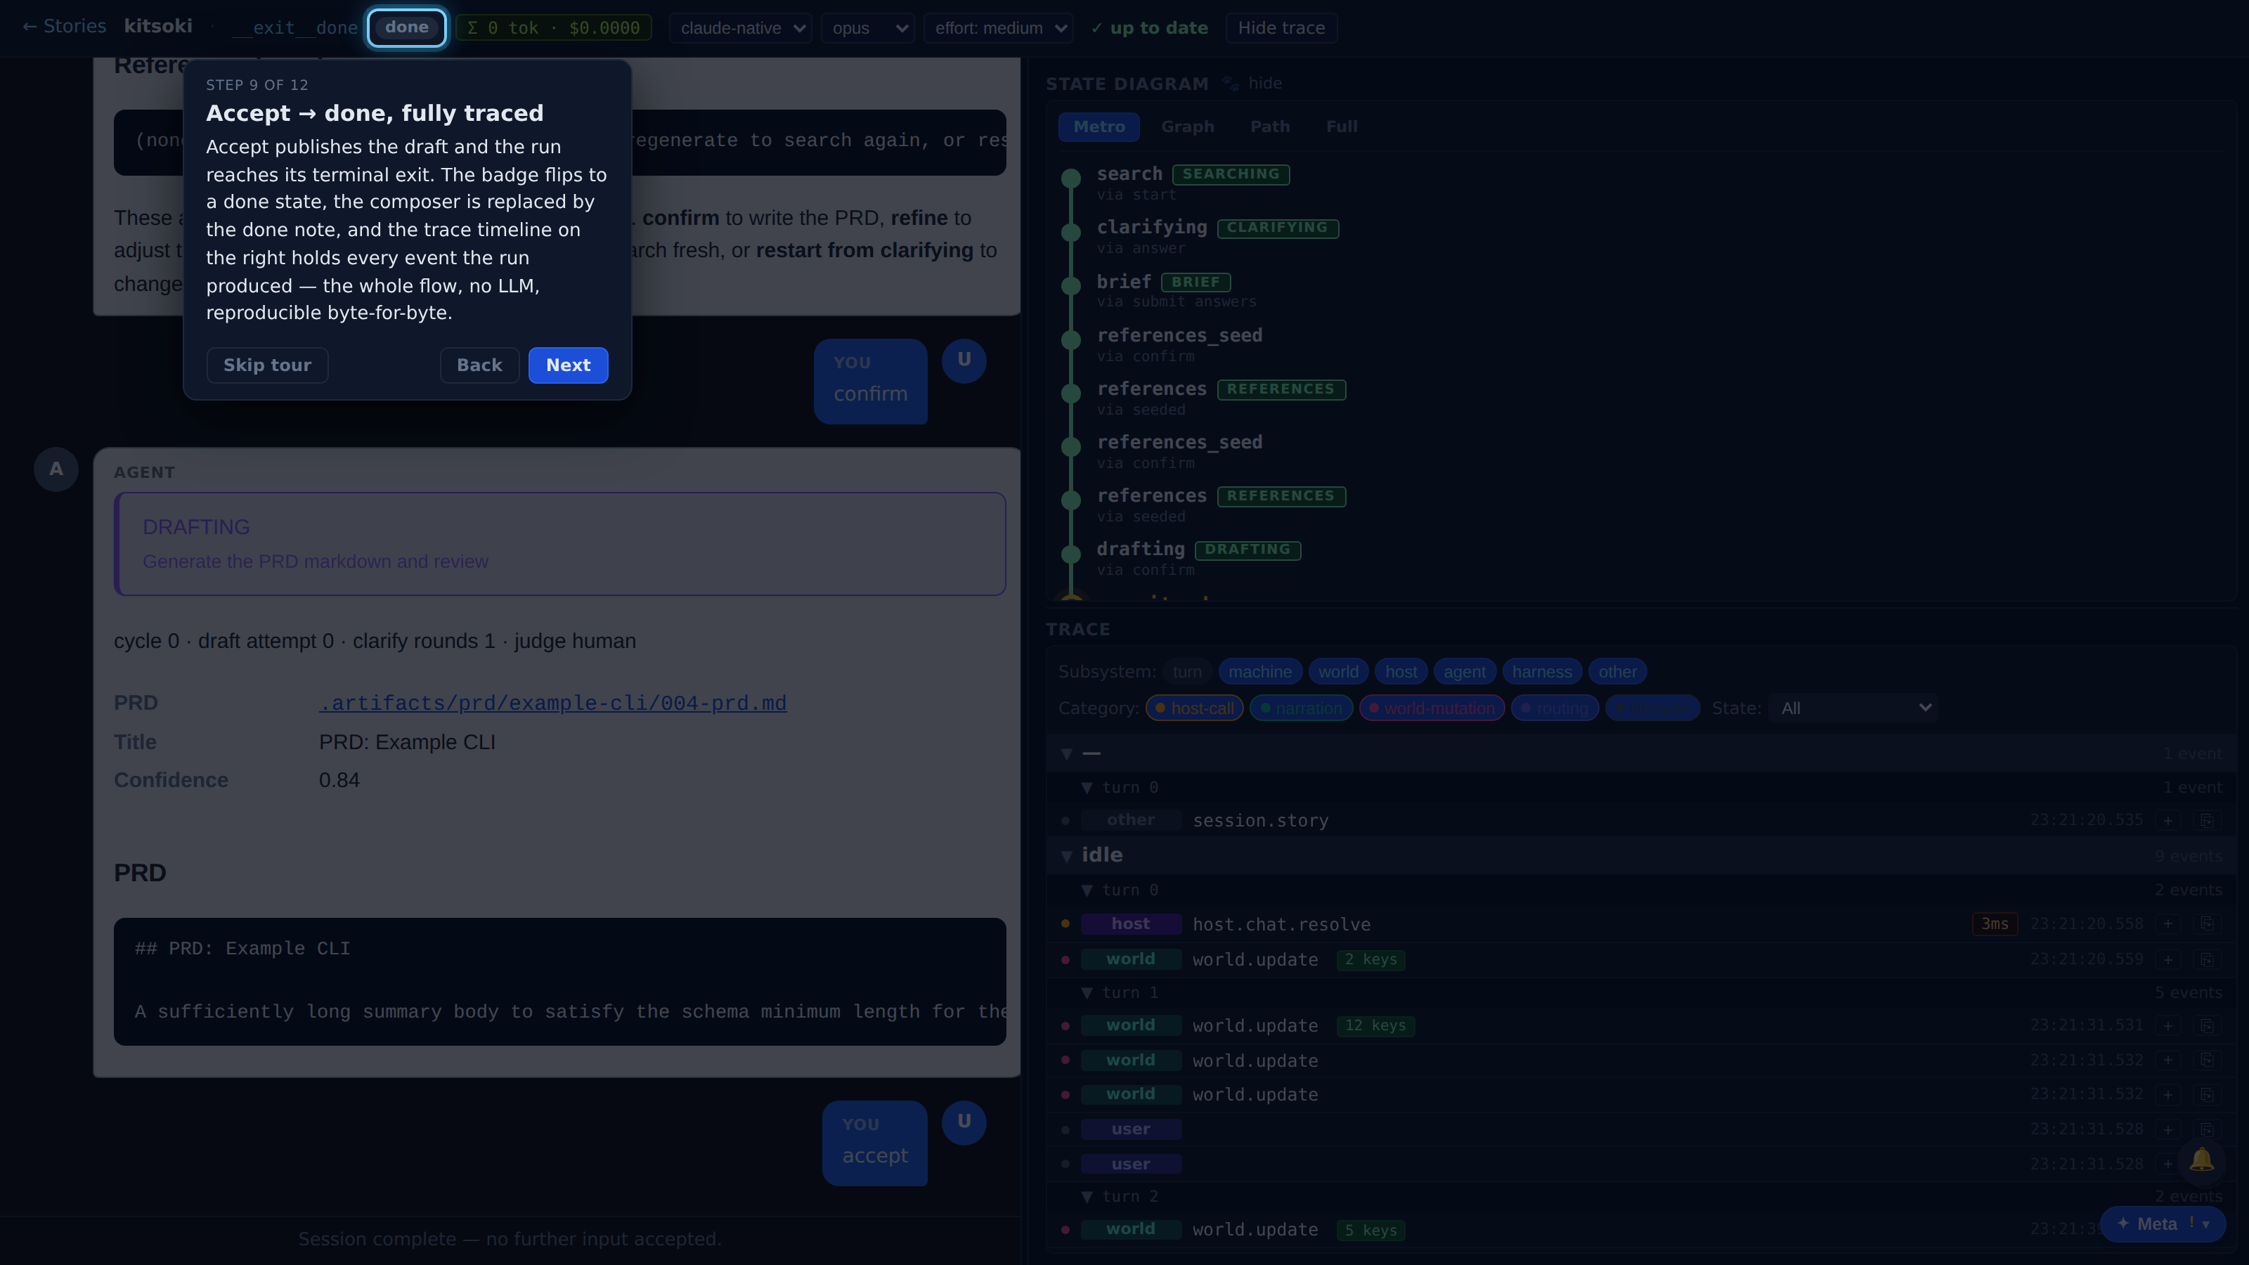The width and height of the screenshot is (2249, 1265).
Task: Click the agent avatar A icon
Action: 56,469
